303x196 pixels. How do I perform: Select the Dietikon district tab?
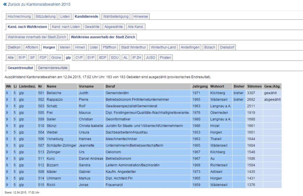[14, 47]
